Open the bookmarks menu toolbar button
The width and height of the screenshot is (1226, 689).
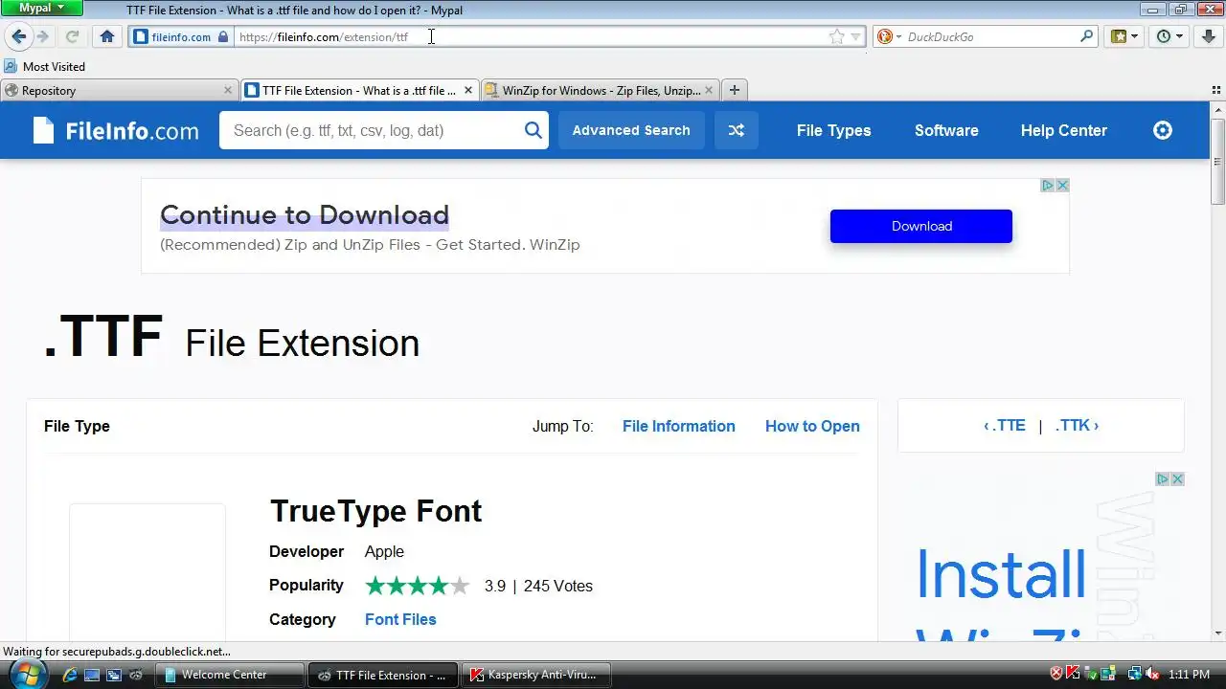(x=1124, y=36)
